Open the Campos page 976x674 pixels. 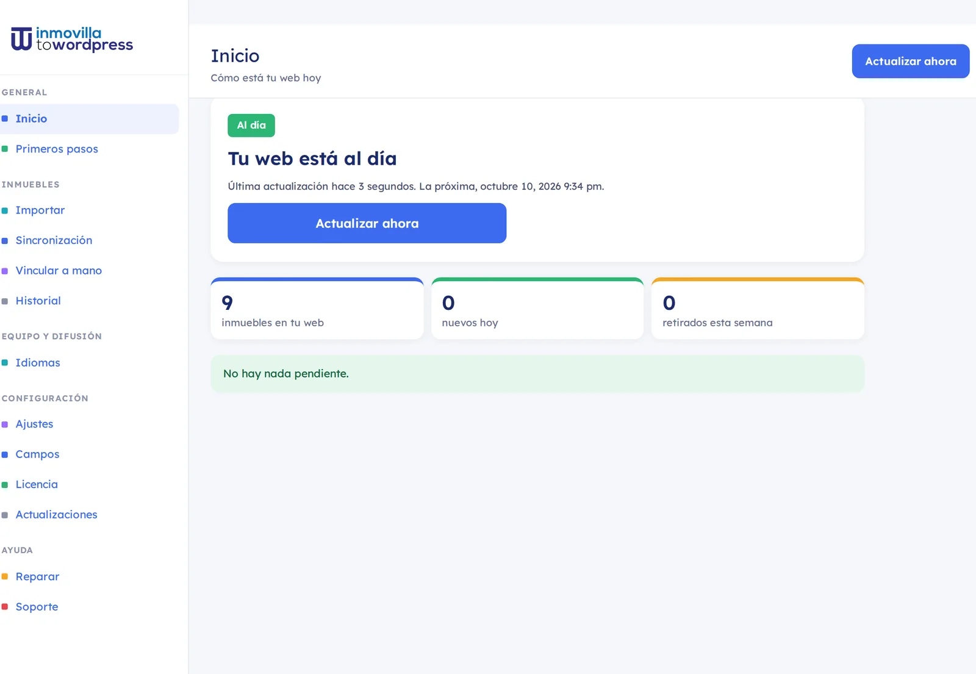[89, 454]
